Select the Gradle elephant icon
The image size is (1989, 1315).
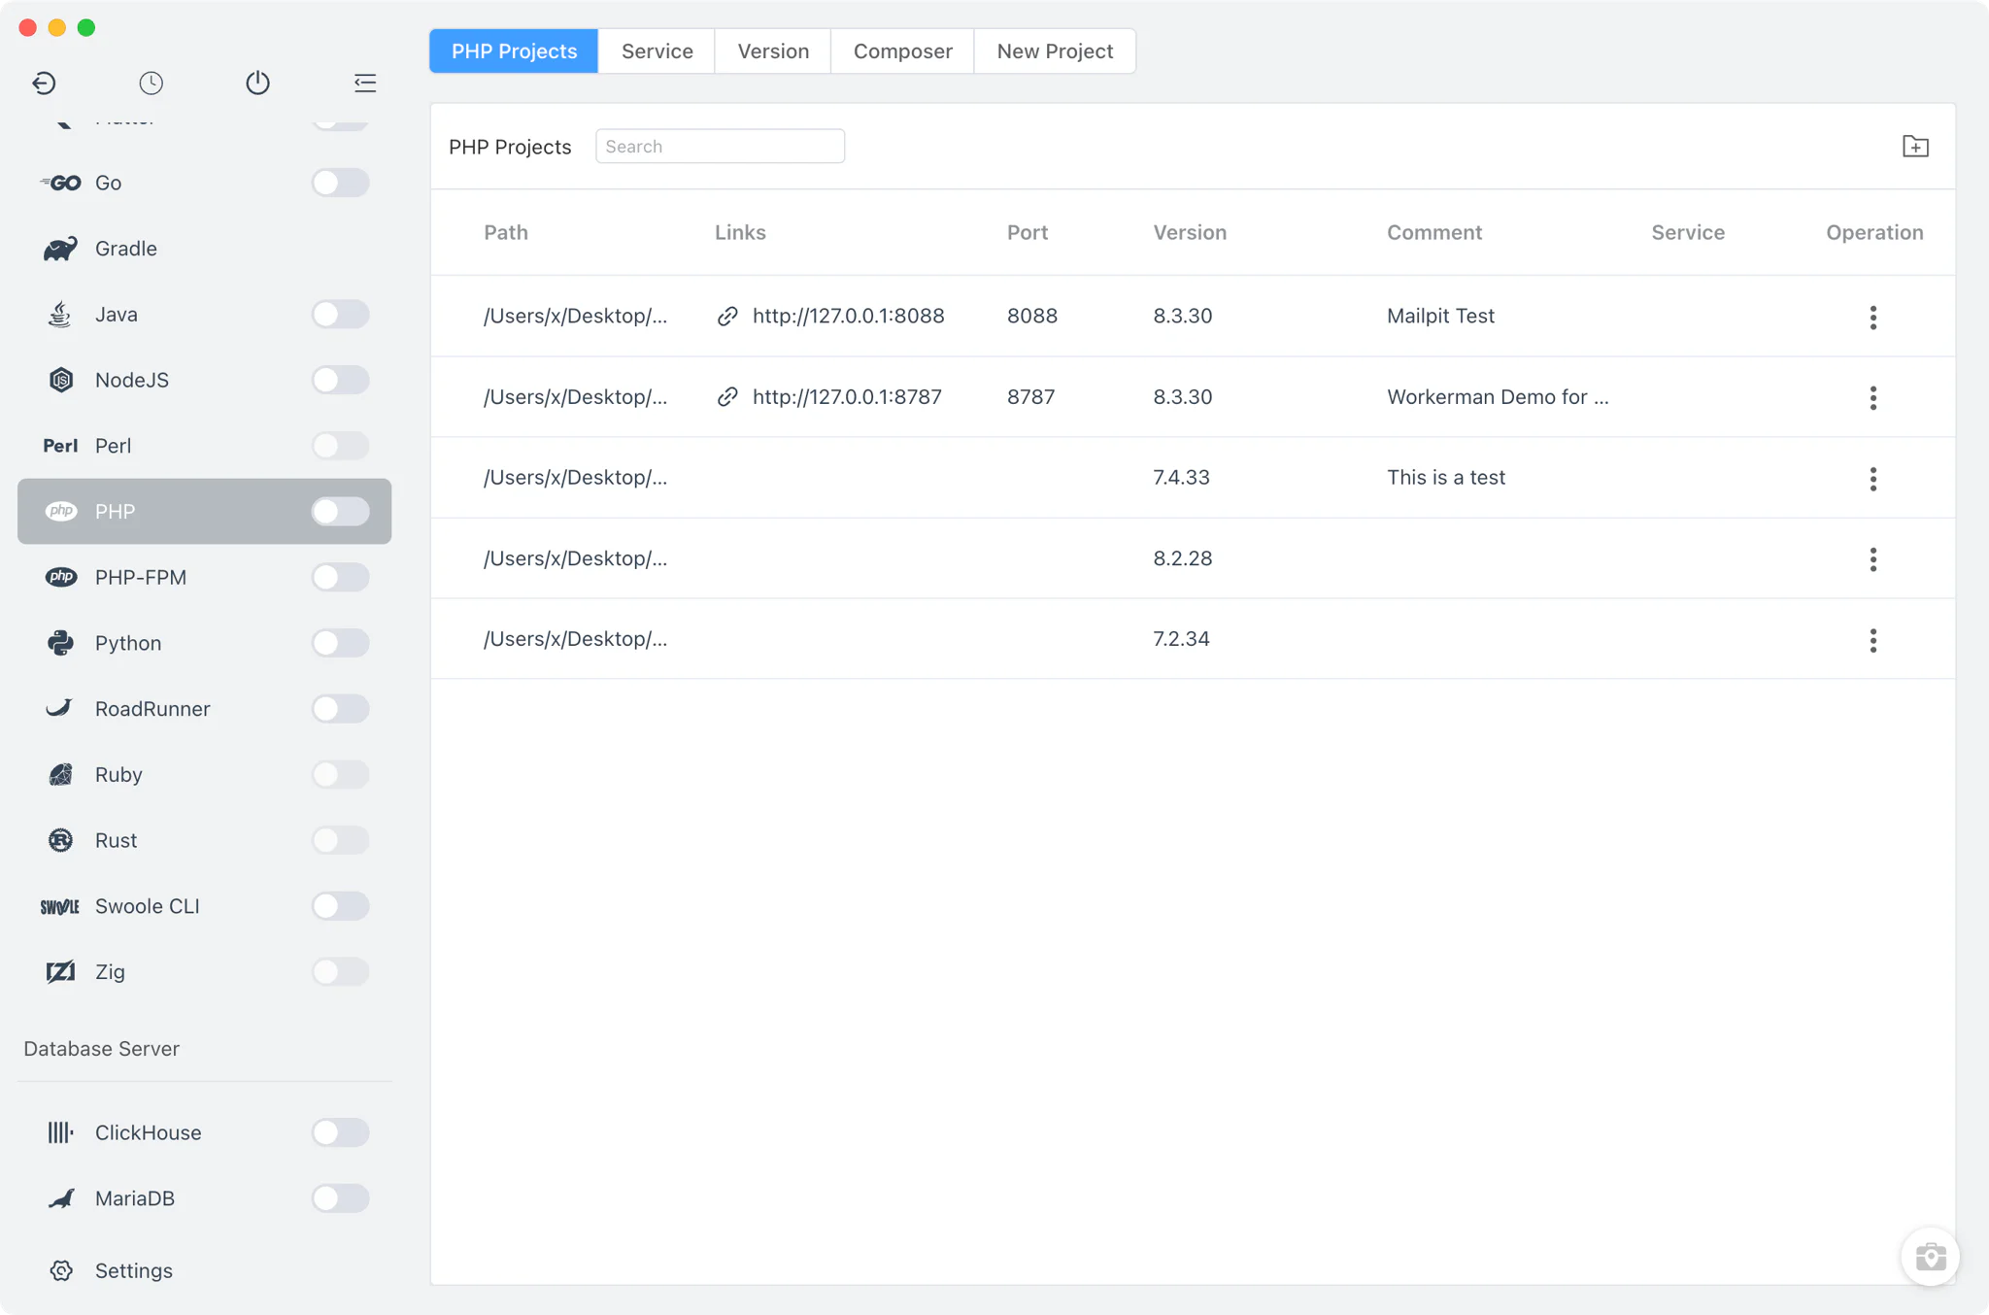click(x=60, y=249)
